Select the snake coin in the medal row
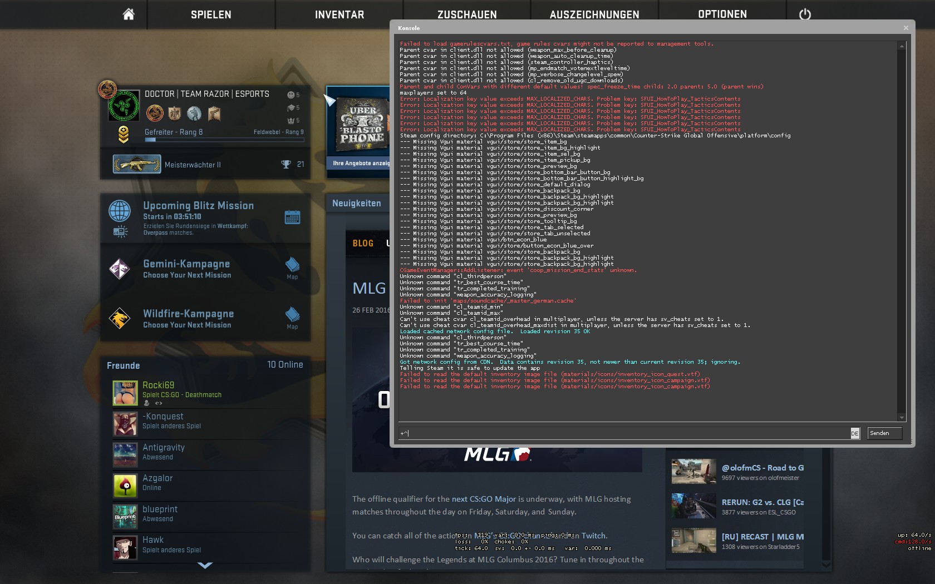935x584 pixels. [x=155, y=113]
